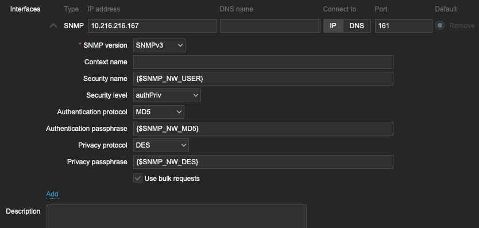Click the SNMP version label
The image size is (479, 228).
[x=105, y=45]
